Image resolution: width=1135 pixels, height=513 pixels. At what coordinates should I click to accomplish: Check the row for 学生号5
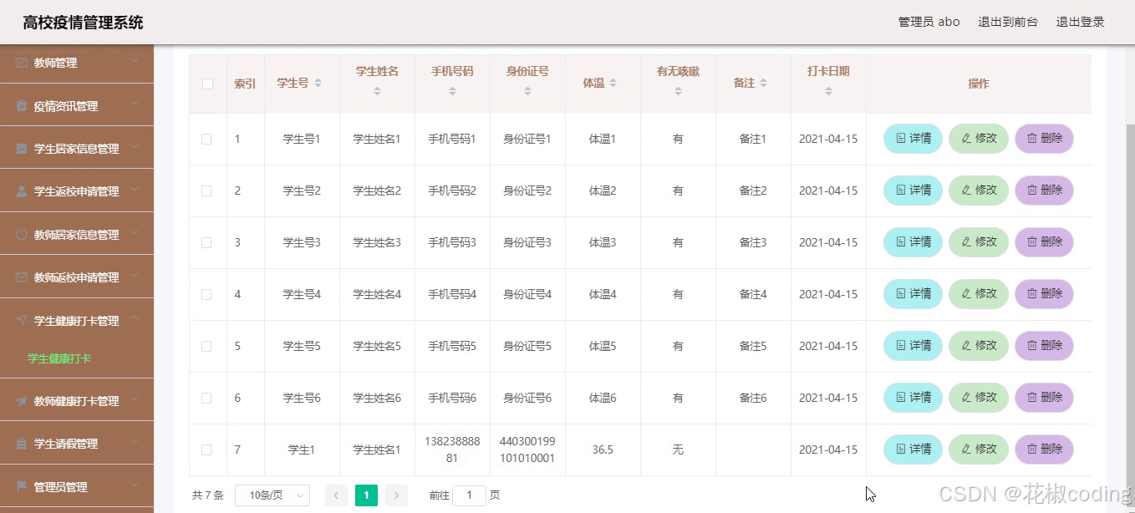pos(206,346)
